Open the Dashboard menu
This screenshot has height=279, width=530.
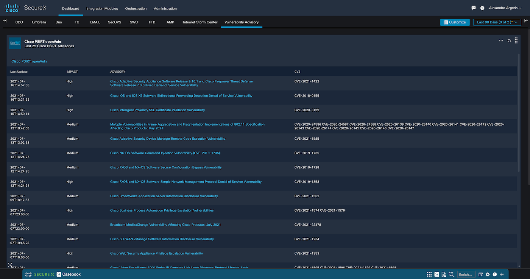[71, 8]
